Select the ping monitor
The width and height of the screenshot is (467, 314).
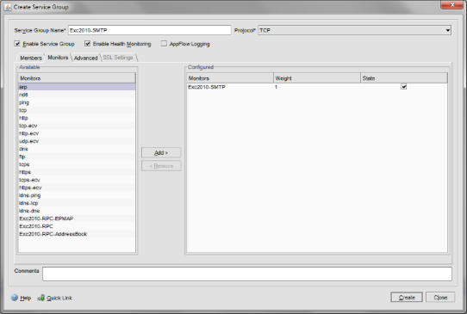[77, 102]
